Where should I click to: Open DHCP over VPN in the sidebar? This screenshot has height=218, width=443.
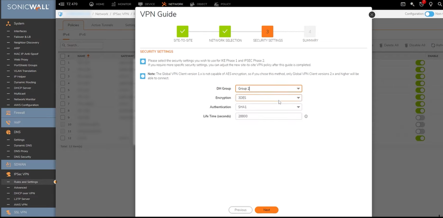pos(24,193)
